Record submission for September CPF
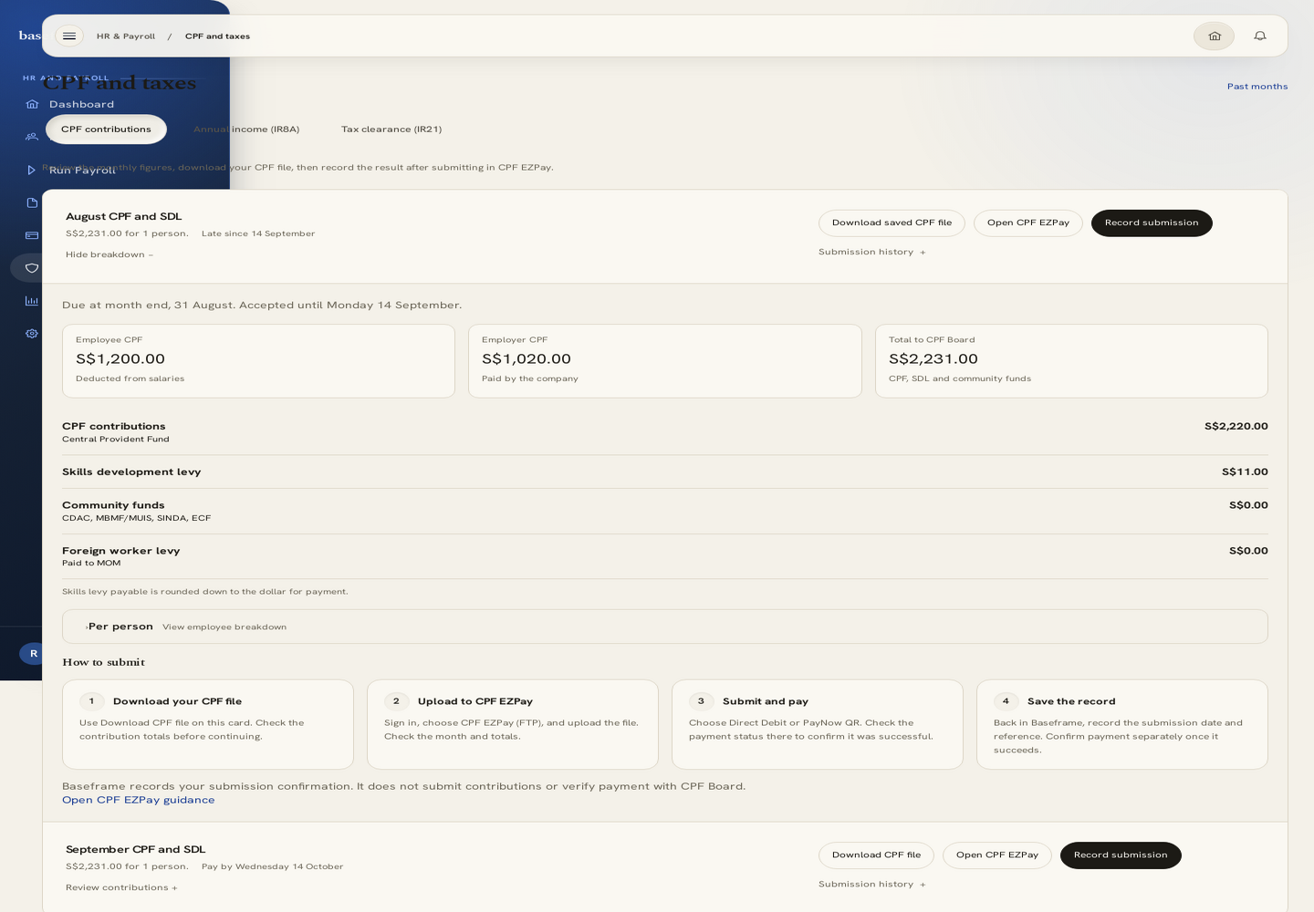The height and width of the screenshot is (912, 1314). pos(1121,855)
